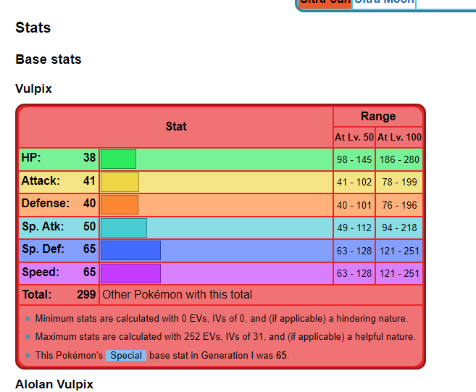Open the HP stat link
Viewport: 476px width, 392px height.
click(30, 157)
